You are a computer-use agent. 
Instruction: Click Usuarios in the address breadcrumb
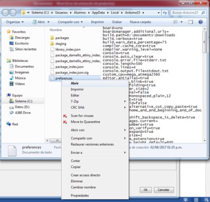[61, 13]
